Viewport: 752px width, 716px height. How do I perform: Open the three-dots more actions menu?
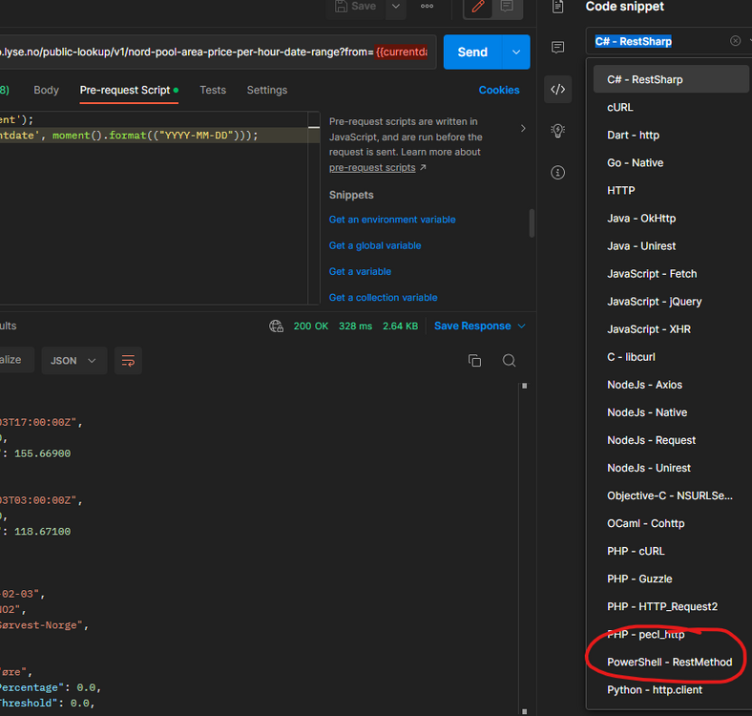(x=427, y=7)
